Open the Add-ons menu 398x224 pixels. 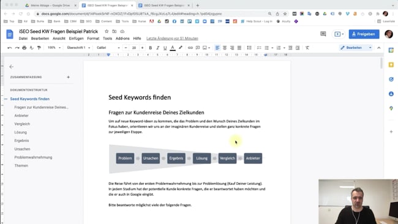point(122,39)
